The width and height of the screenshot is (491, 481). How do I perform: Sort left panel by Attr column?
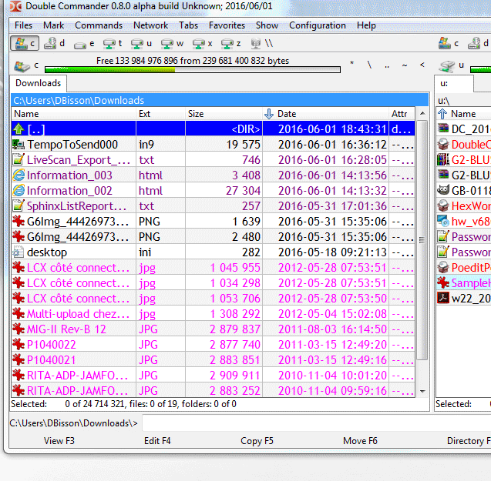(x=402, y=114)
